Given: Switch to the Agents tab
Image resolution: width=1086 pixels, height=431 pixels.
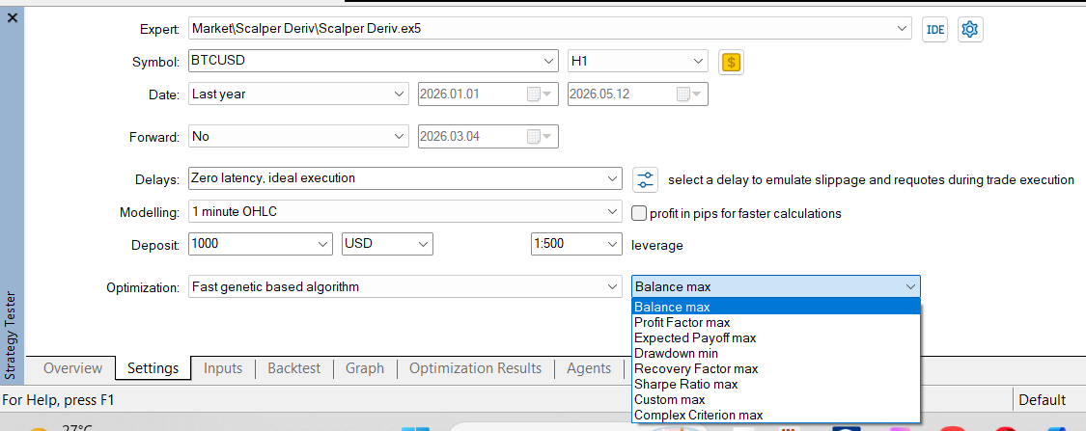Looking at the screenshot, I should [589, 368].
